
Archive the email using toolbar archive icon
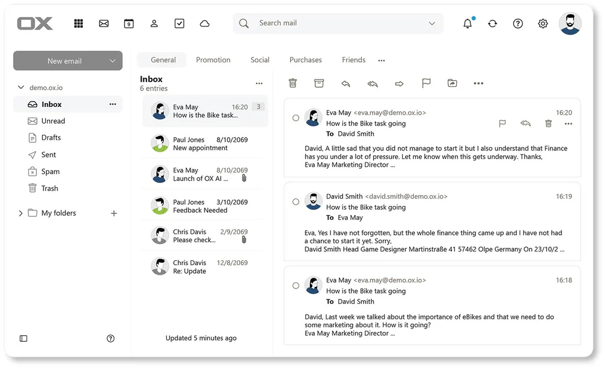pyautogui.click(x=319, y=83)
